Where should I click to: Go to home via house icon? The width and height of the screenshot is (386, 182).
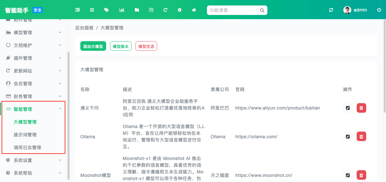tap(194, 10)
